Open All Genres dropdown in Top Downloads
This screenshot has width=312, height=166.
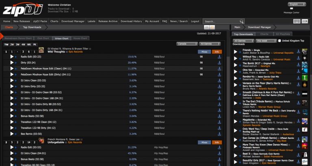click(244, 40)
